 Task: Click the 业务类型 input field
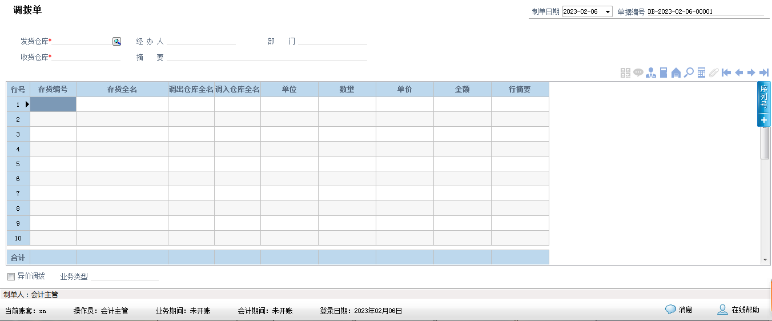[124, 276]
